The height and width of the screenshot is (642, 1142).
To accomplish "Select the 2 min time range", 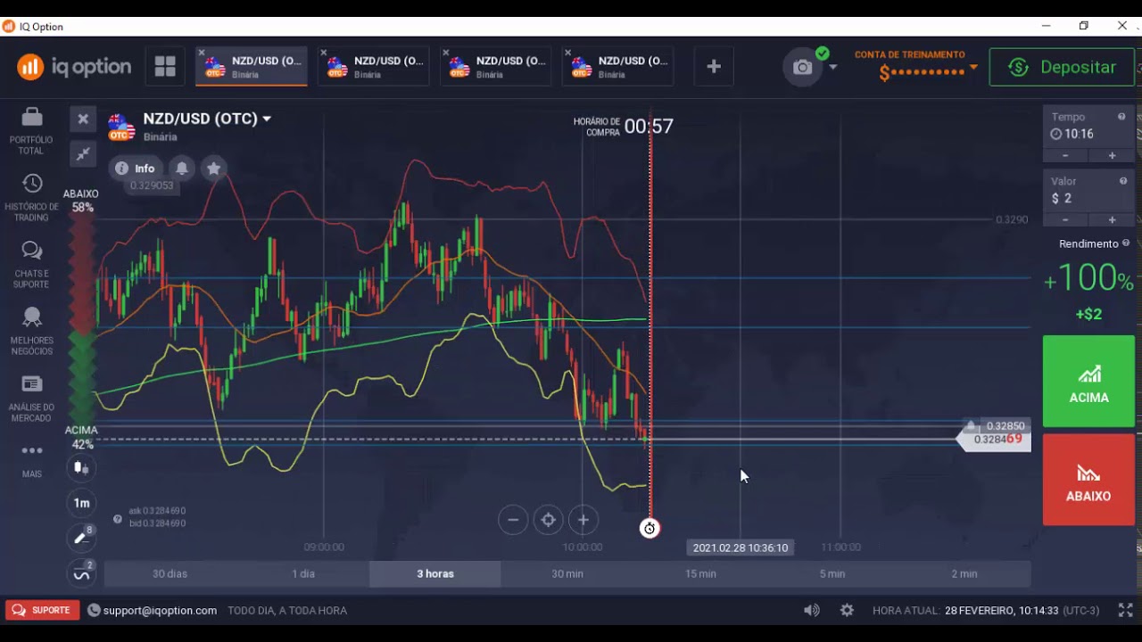I will 964,574.
